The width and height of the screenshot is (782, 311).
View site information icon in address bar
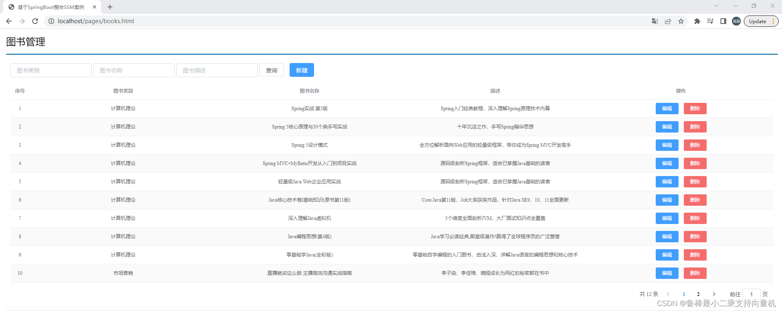[51, 21]
